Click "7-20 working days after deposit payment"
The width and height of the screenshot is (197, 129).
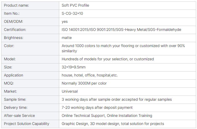coord(97,108)
